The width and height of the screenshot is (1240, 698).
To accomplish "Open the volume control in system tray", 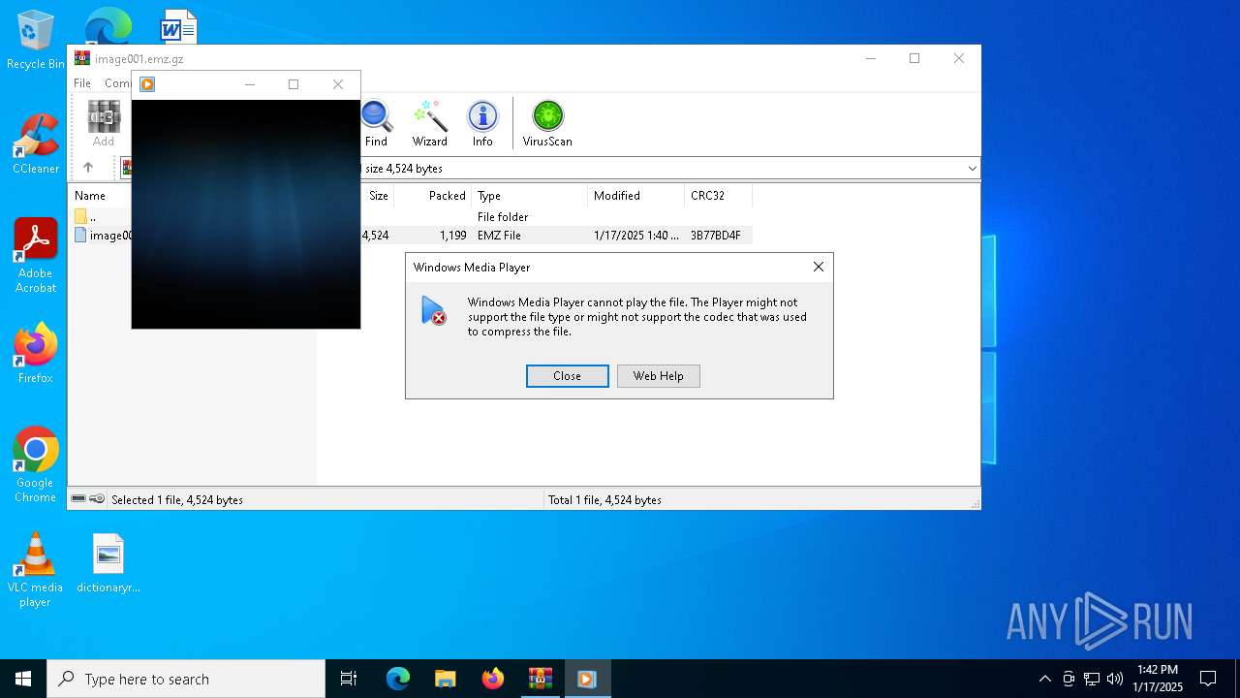I will 1115,679.
